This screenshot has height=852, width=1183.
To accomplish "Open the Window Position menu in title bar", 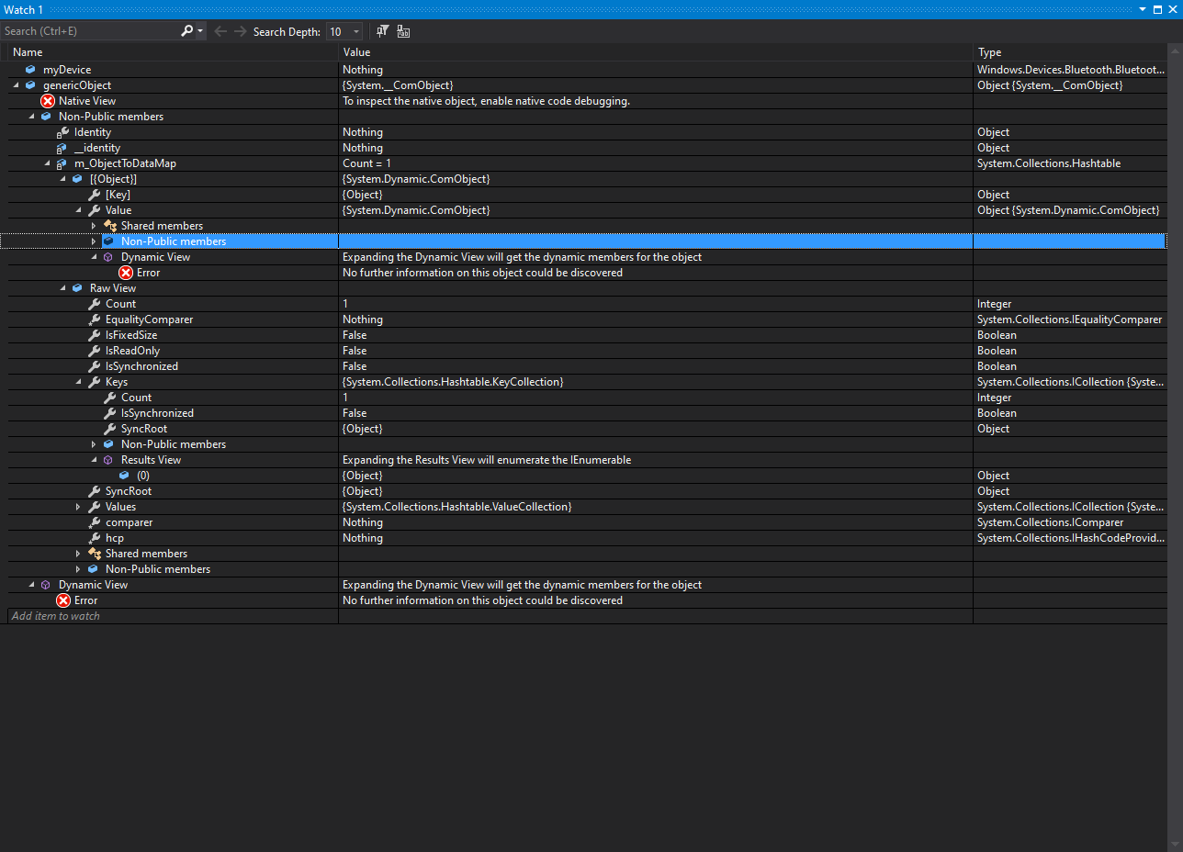I will tap(1143, 9).
